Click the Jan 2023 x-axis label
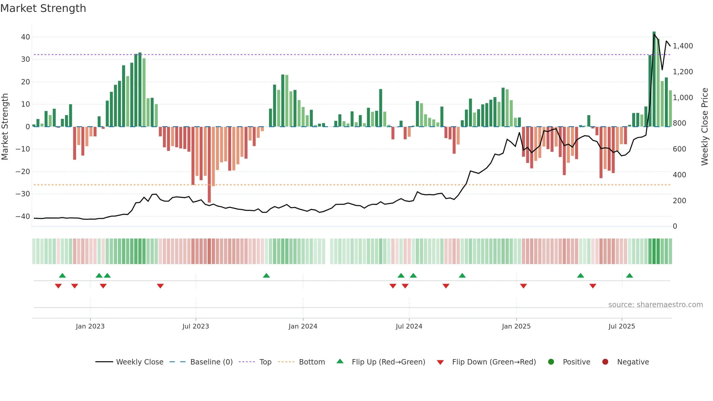Screen dimensions: 713x401 90,326
